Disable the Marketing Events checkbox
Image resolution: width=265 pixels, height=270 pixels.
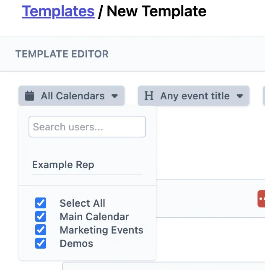point(41,230)
